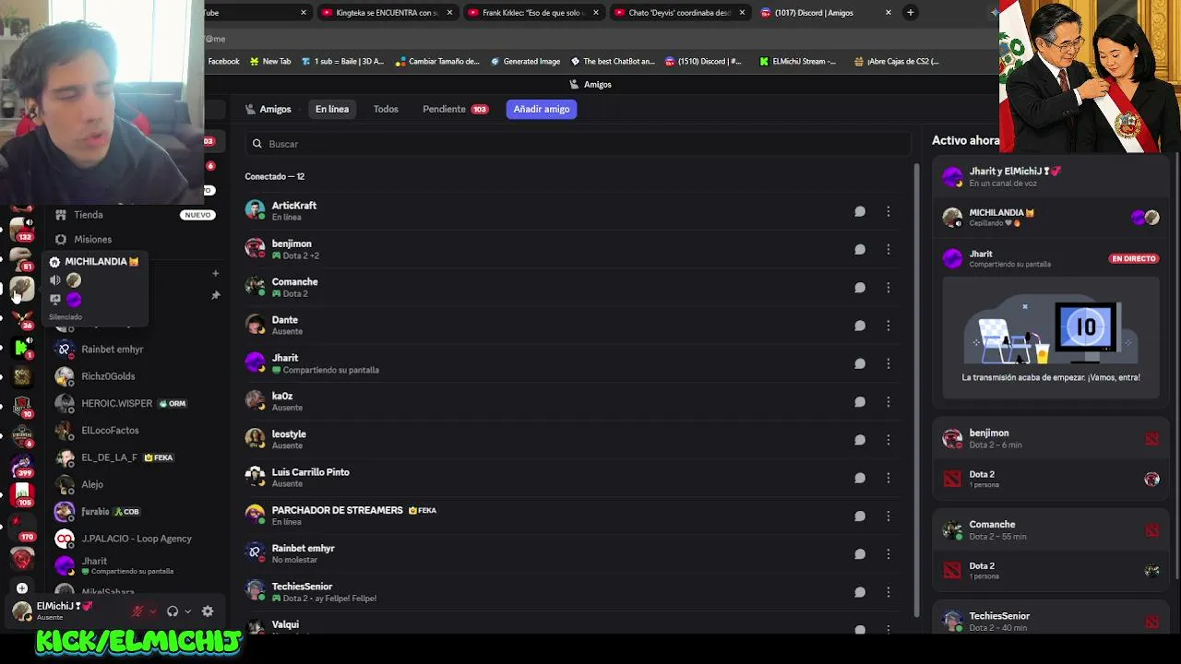Click the ElMichiJ user profile avatar
Viewport: 1181px width, 664px height.
point(22,611)
